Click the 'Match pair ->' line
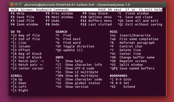Image resolution: width=174 pixels, height=102 pixels. pyautogui.click(x=27, y=61)
